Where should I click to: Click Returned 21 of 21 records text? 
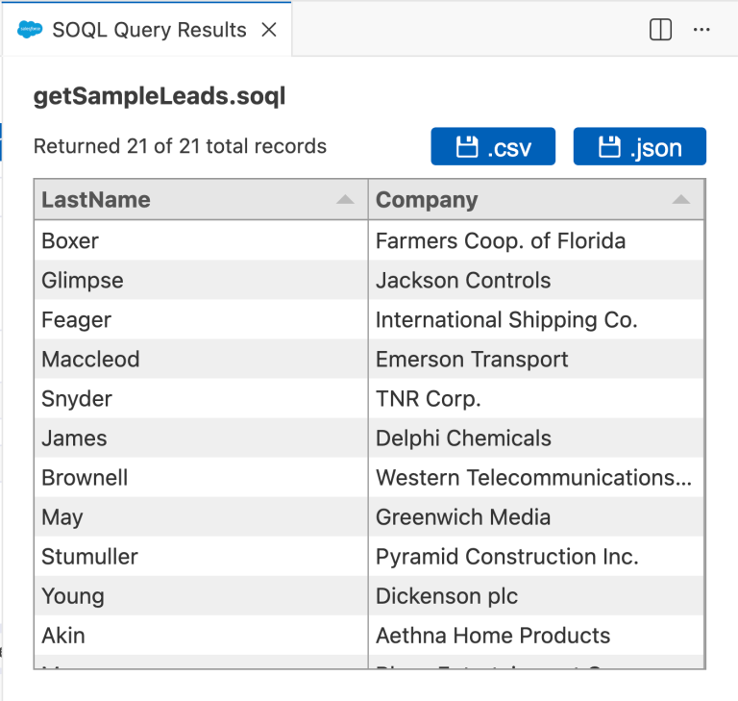pos(180,146)
